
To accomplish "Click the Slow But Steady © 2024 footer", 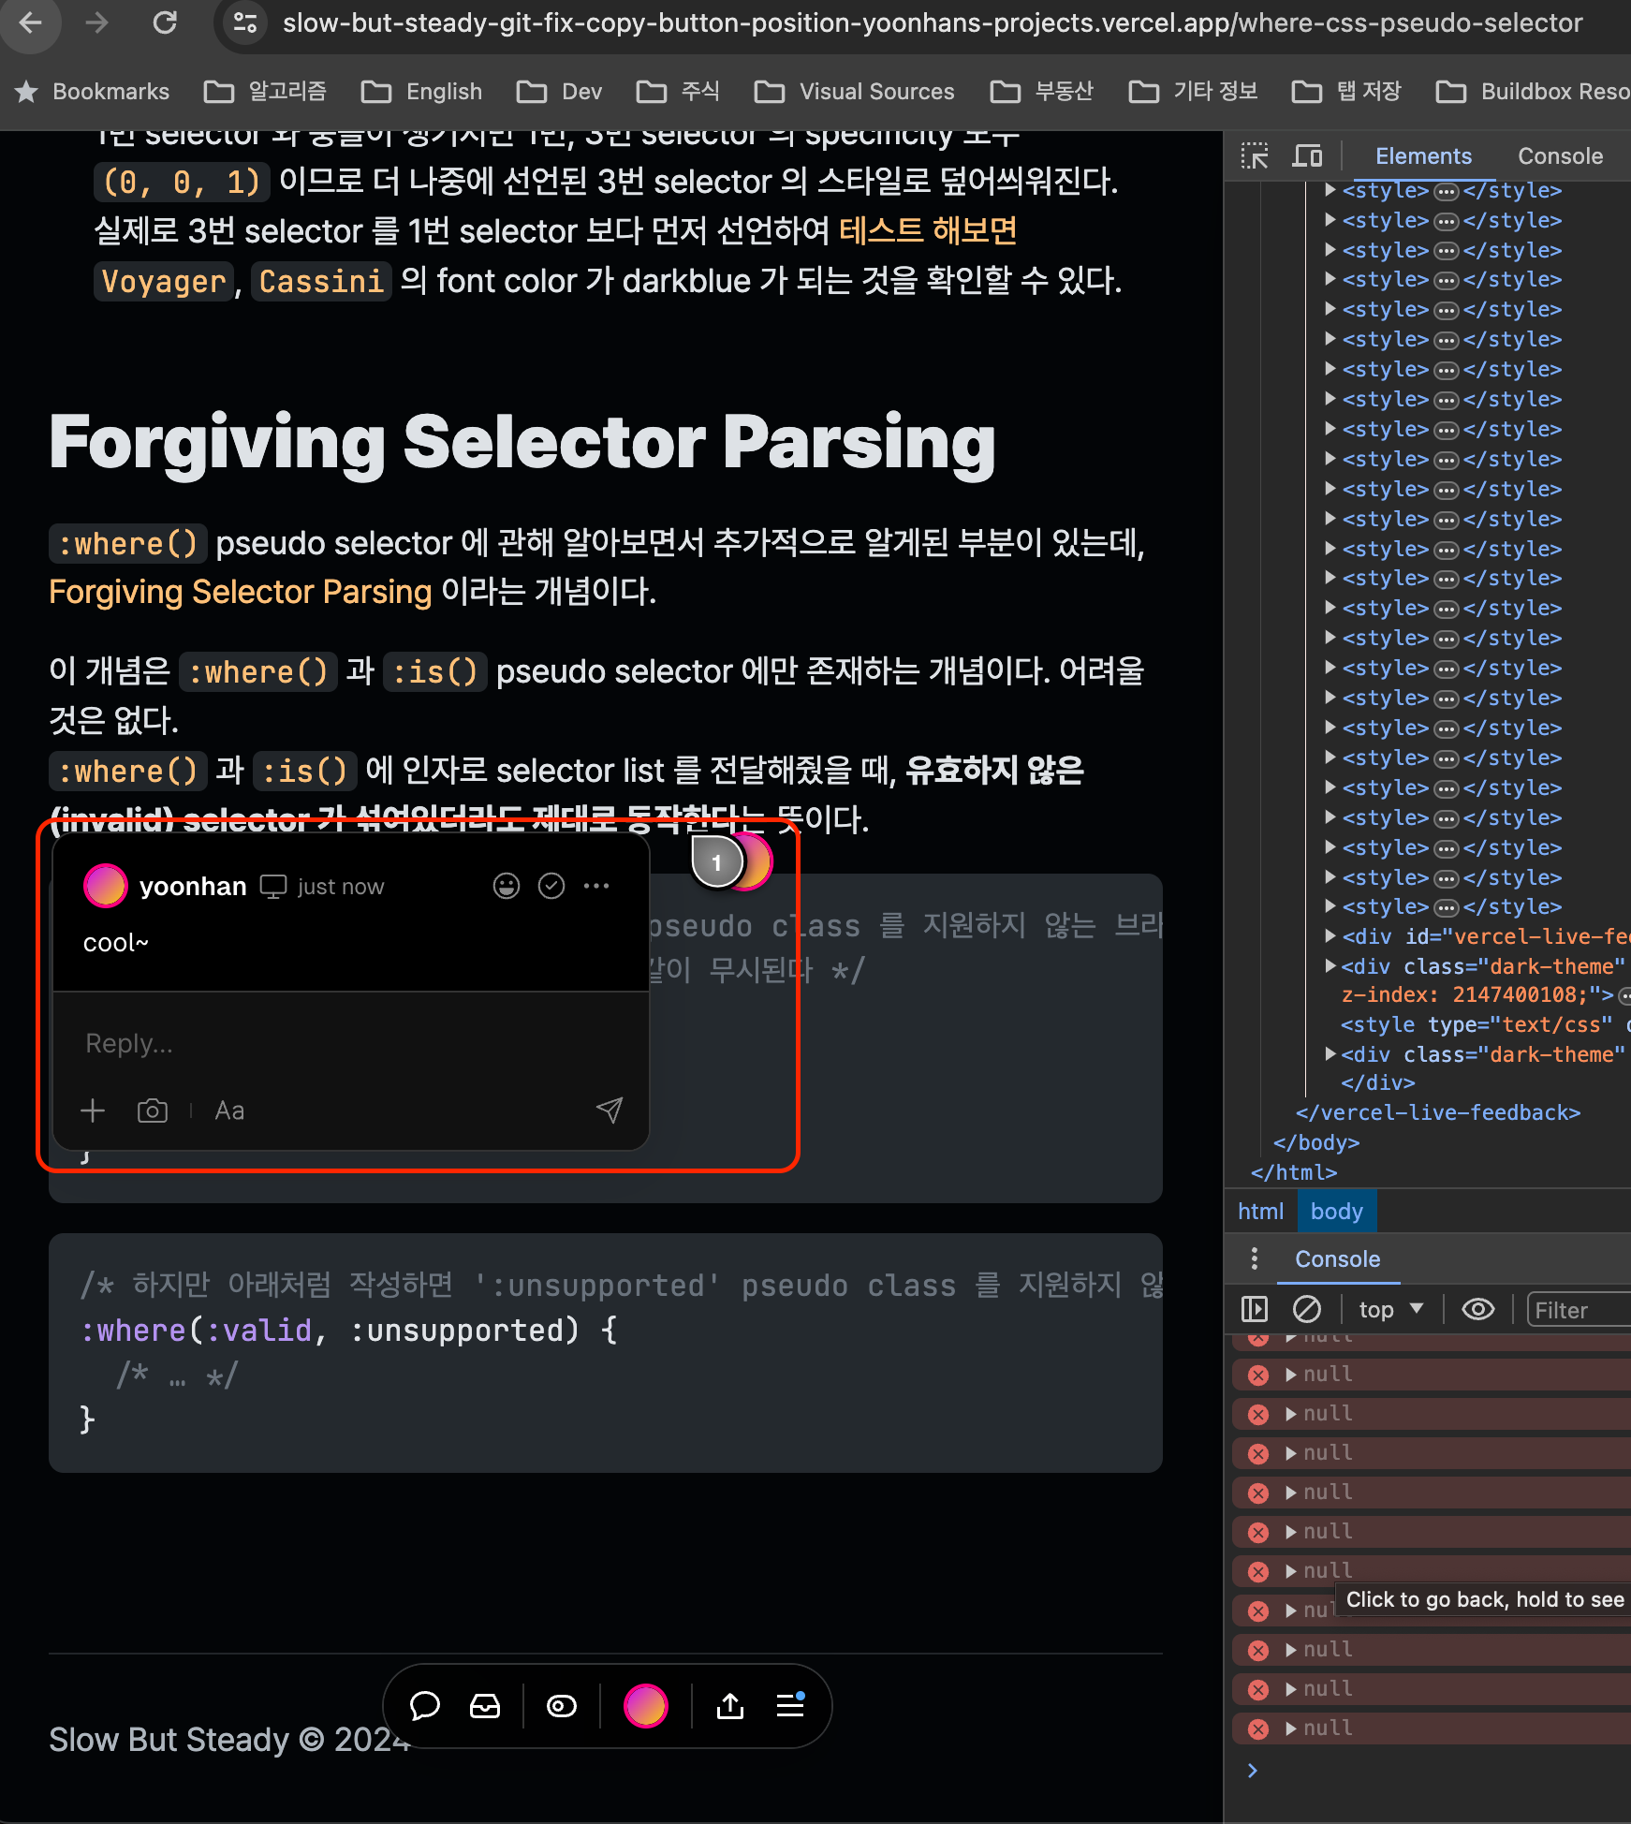I will (x=229, y=1740).
